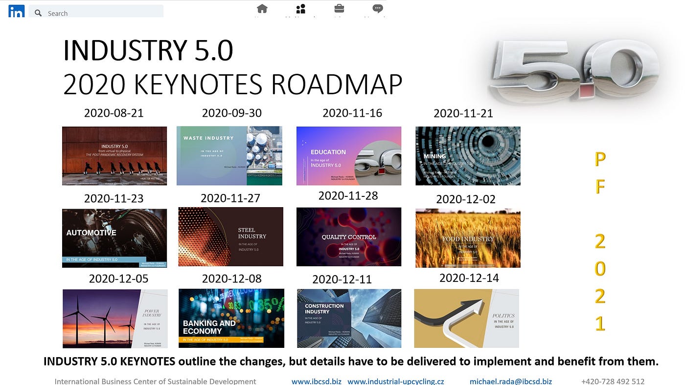Open the Mining keynote thumbnail
This screenshot has width=685, height=385.
[468, 156]
